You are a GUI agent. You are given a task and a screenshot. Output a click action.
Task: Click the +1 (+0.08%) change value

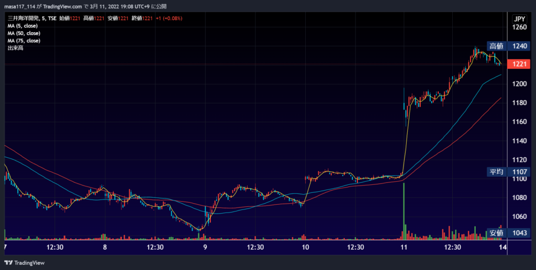[169, 18]
